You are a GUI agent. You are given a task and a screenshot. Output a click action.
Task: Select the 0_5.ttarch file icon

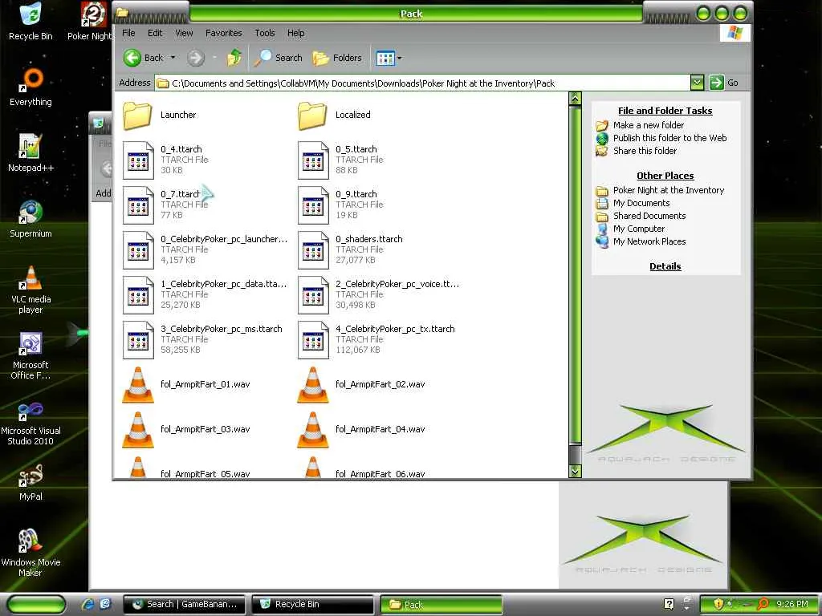[313, 160]
